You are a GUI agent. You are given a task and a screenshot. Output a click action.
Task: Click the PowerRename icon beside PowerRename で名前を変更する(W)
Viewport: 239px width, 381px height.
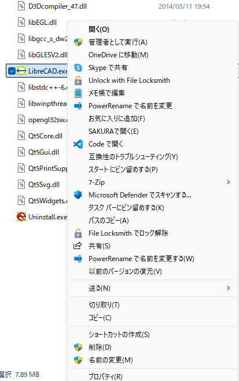(78, 259)
